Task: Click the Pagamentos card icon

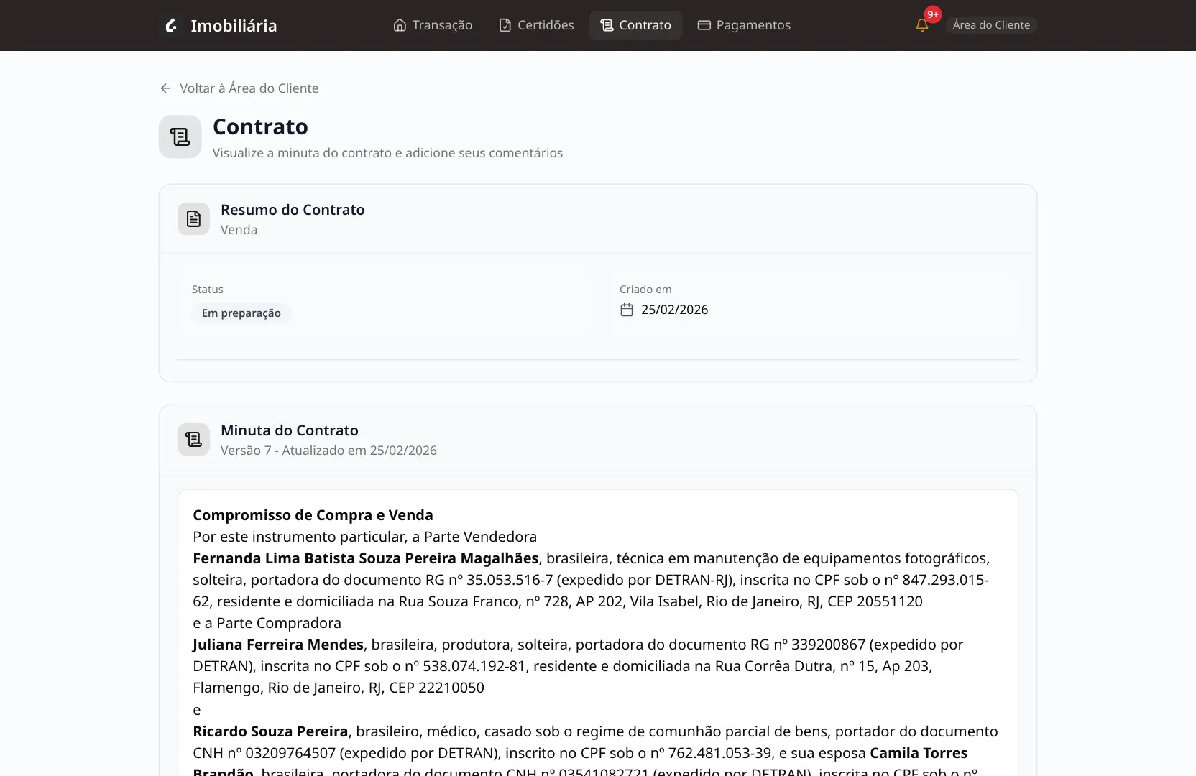Action: pos(704,24)
